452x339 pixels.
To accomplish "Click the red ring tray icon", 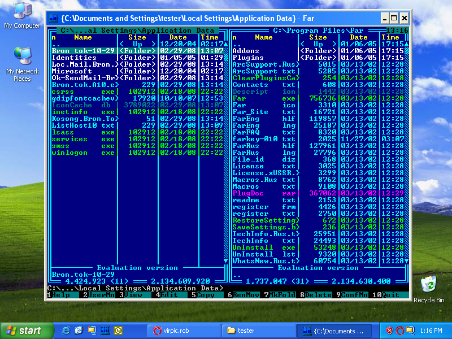I will click(400, 331).
